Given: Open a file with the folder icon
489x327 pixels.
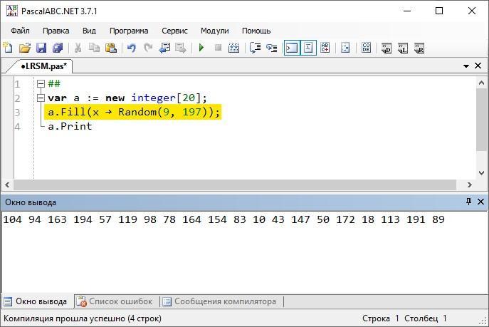Looking at the screenshot, I should pos(25,48).
